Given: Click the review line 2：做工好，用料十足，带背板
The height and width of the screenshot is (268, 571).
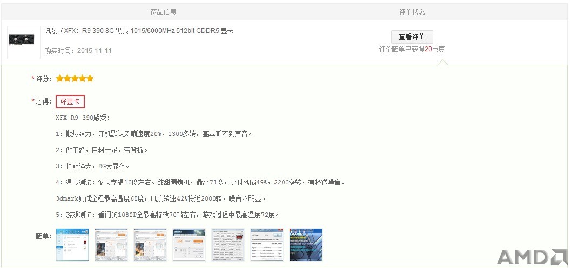Looking at the screenshot, I should (x=102, y=150).
